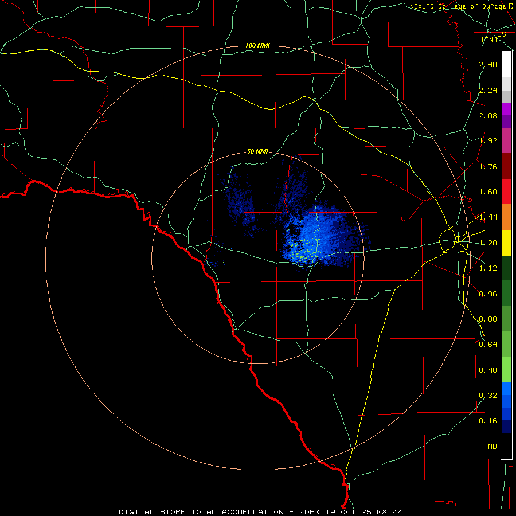Click the light blue swatch on the color scale
Screen dimensions: 516x516
506,389
